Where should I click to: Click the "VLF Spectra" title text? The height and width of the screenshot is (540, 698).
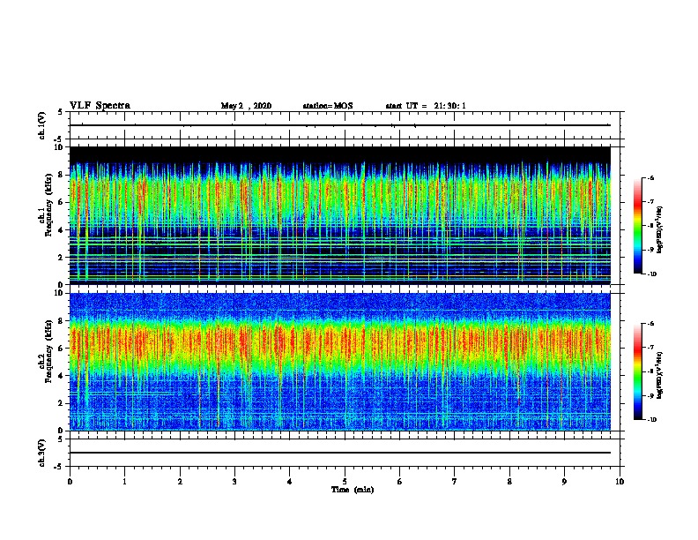click(100, 106)
